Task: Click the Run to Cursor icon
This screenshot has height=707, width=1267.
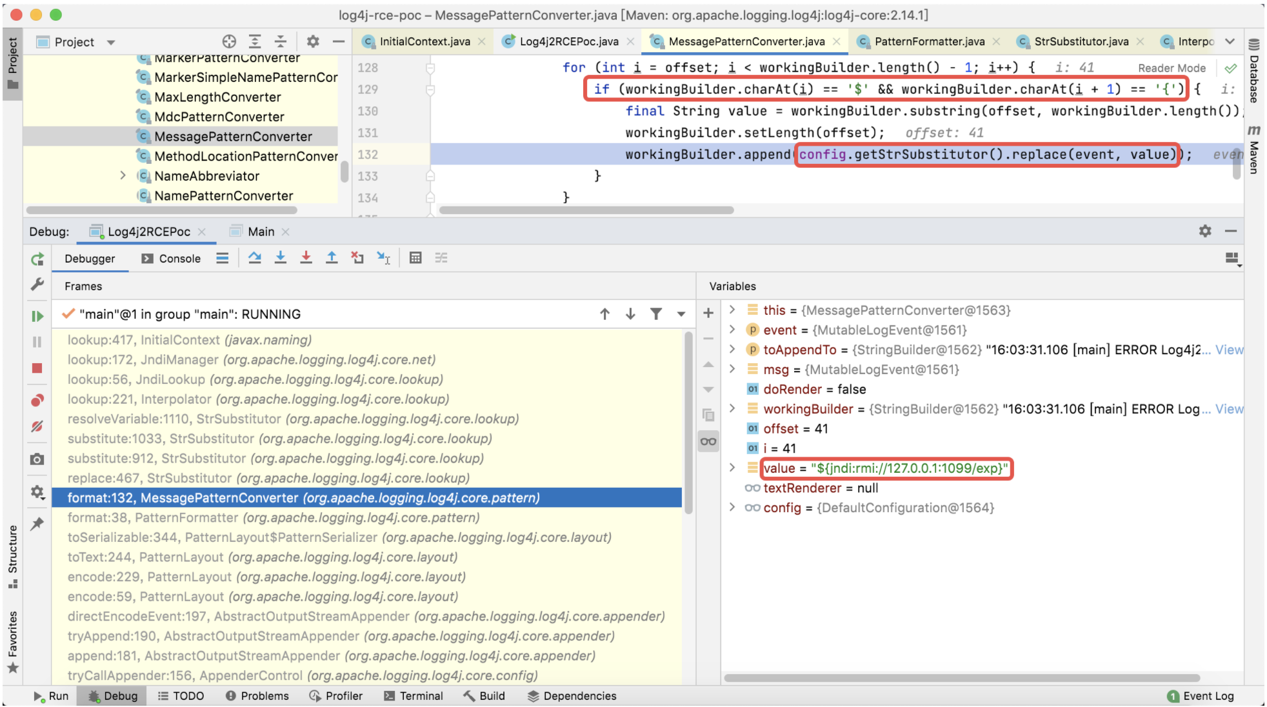Action: point(384,258)
